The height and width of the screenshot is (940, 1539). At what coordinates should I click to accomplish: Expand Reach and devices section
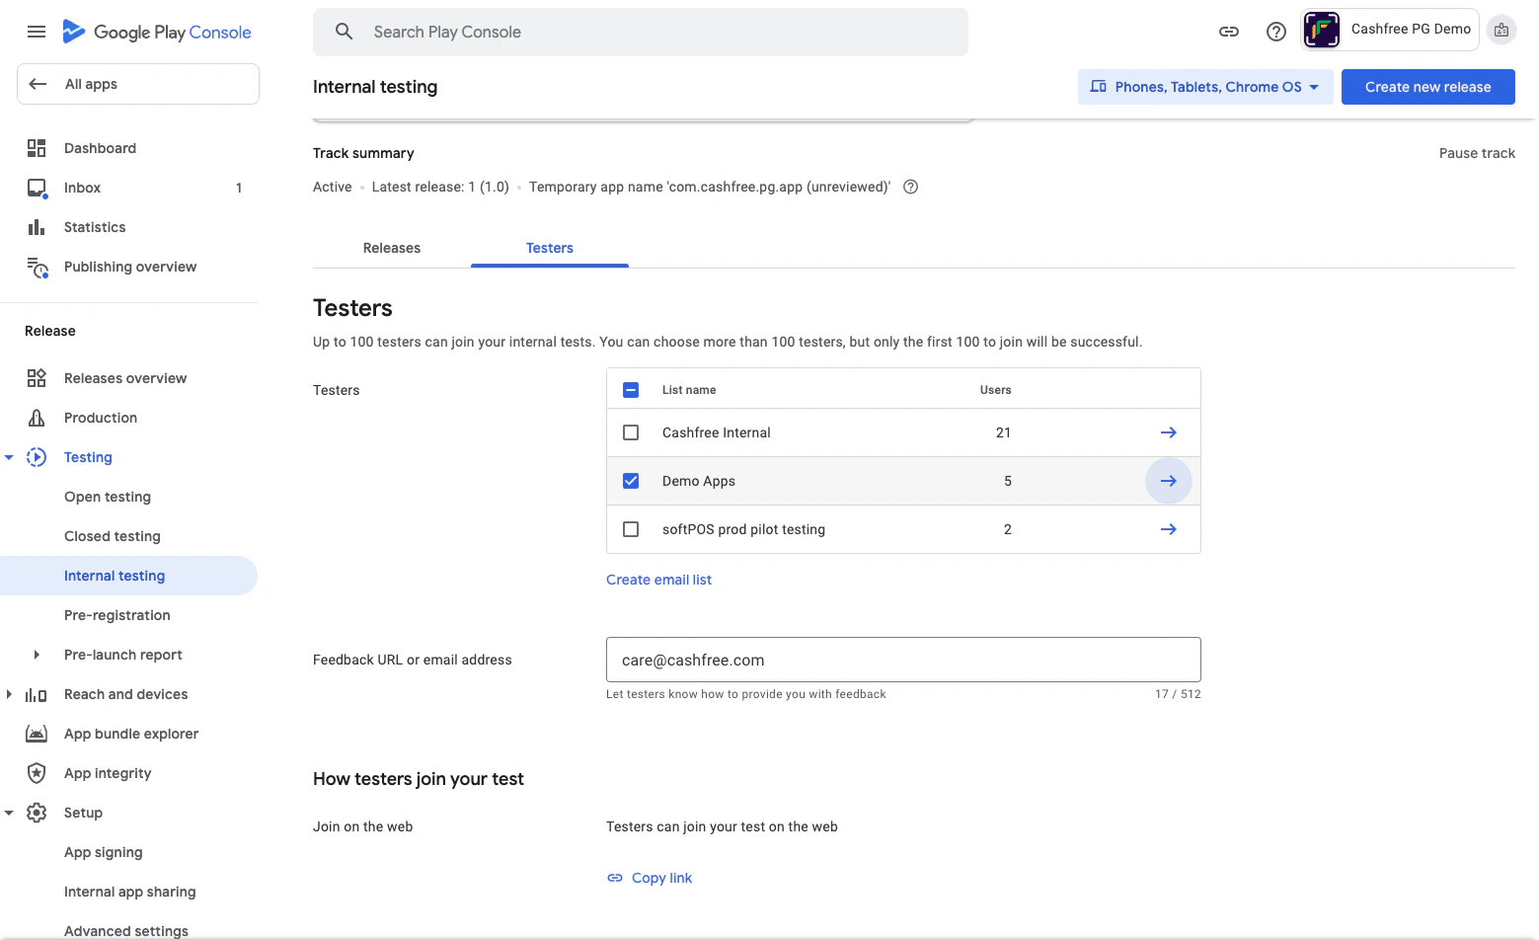pos(9,694)
